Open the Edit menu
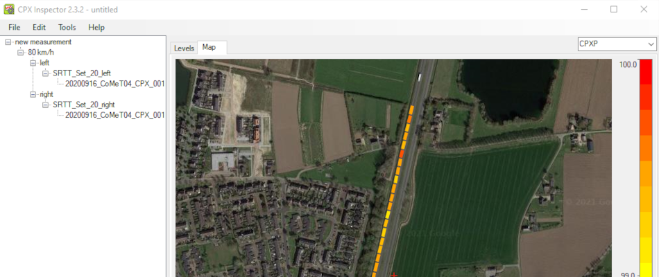 (x=39, y=27)
